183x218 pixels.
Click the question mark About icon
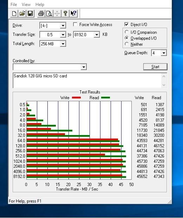(x=65, y=13)
